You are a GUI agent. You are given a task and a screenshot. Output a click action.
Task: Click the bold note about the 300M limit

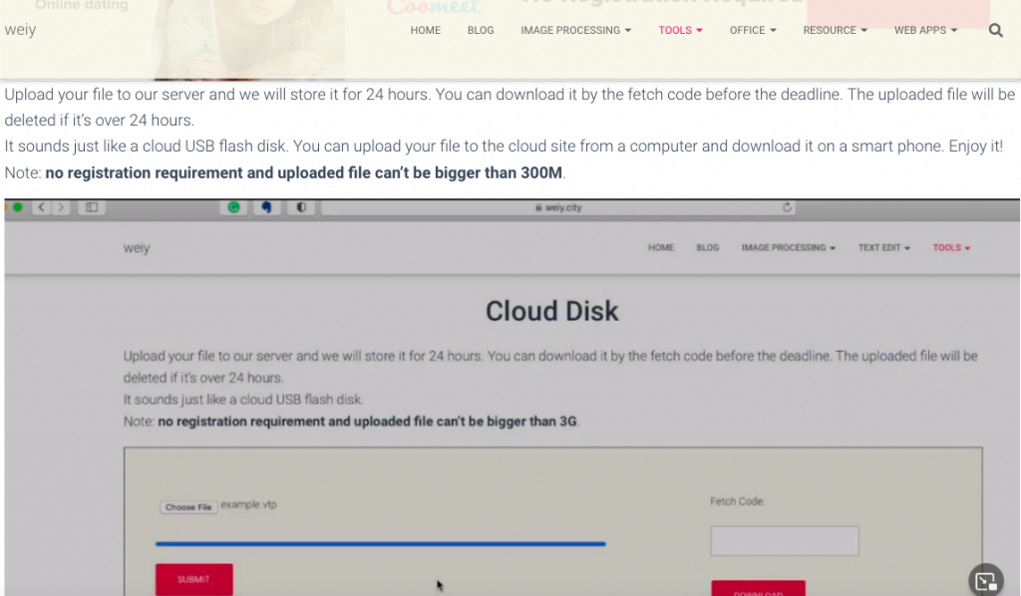click(x=303, y=173)
